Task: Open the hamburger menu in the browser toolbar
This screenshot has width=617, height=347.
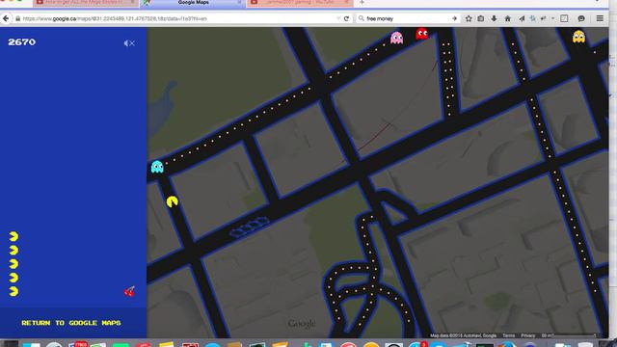Action: click(600, 18)
